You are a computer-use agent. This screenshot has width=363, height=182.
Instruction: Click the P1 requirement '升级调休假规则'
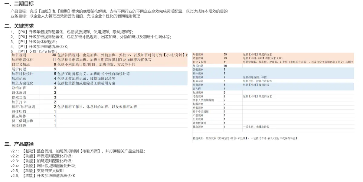34,42
